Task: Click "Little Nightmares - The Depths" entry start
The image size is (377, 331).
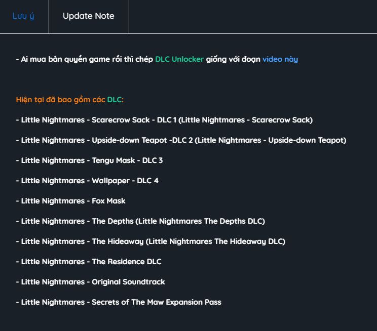Action: [x=75, y=221]
